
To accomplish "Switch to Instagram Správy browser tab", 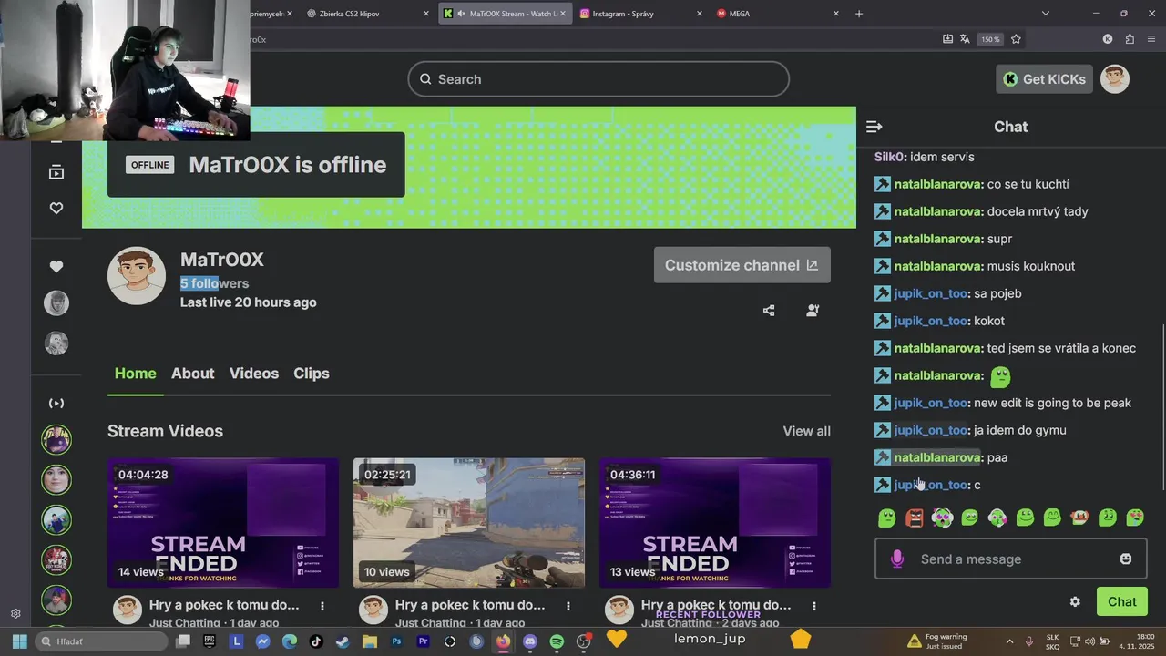I will pyautogui.click(x=642, y=14).
